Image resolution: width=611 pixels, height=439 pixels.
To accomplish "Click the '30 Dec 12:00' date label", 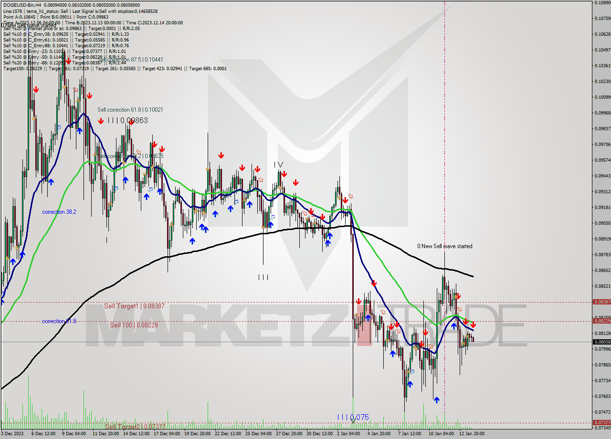I will click(319, 434).
